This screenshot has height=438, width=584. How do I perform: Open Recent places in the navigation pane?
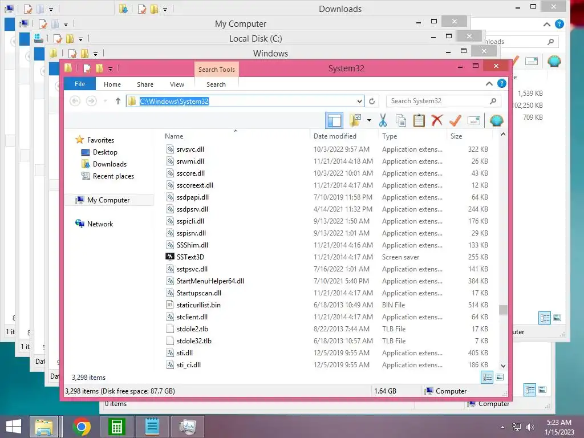pyautogui.click(x=113, y=176)
